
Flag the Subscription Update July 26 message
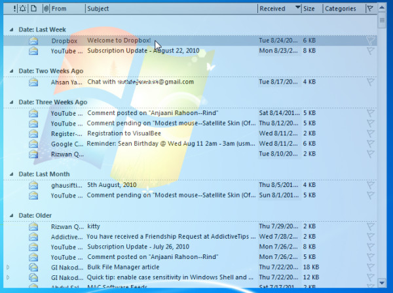(371, 247)
